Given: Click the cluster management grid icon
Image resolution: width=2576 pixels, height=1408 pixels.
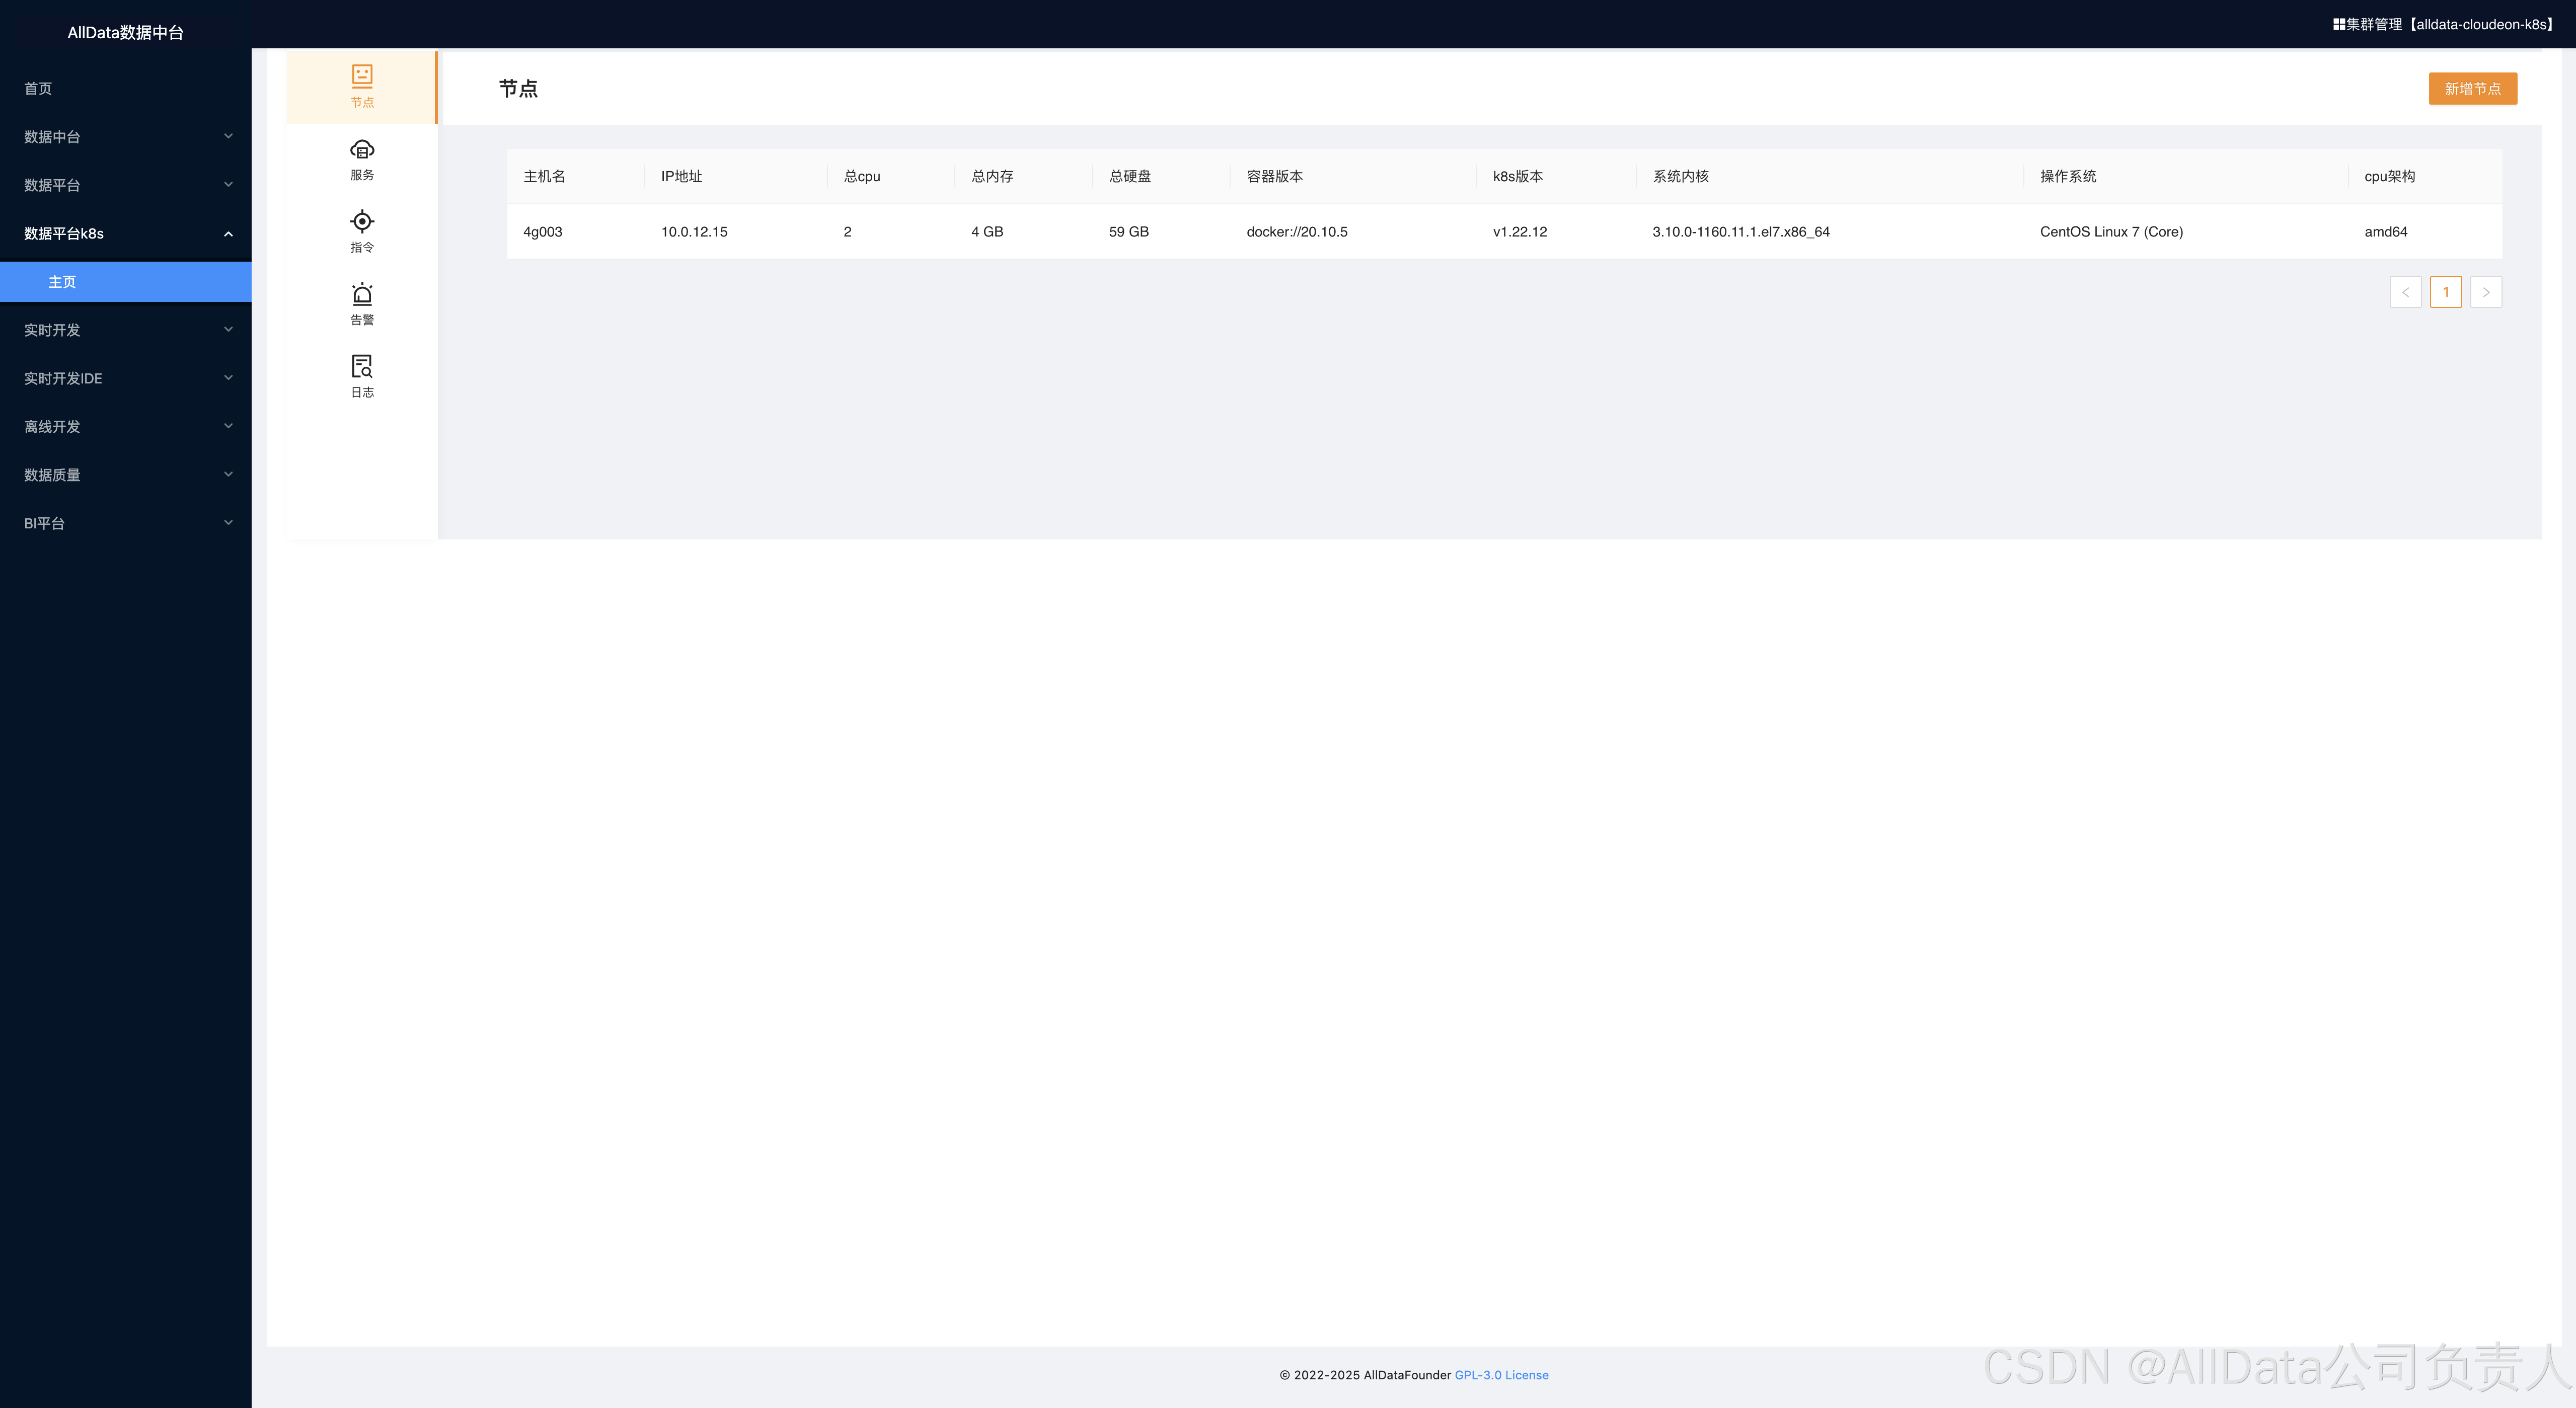Looking at the screenshot, I should pos(2339,24).
